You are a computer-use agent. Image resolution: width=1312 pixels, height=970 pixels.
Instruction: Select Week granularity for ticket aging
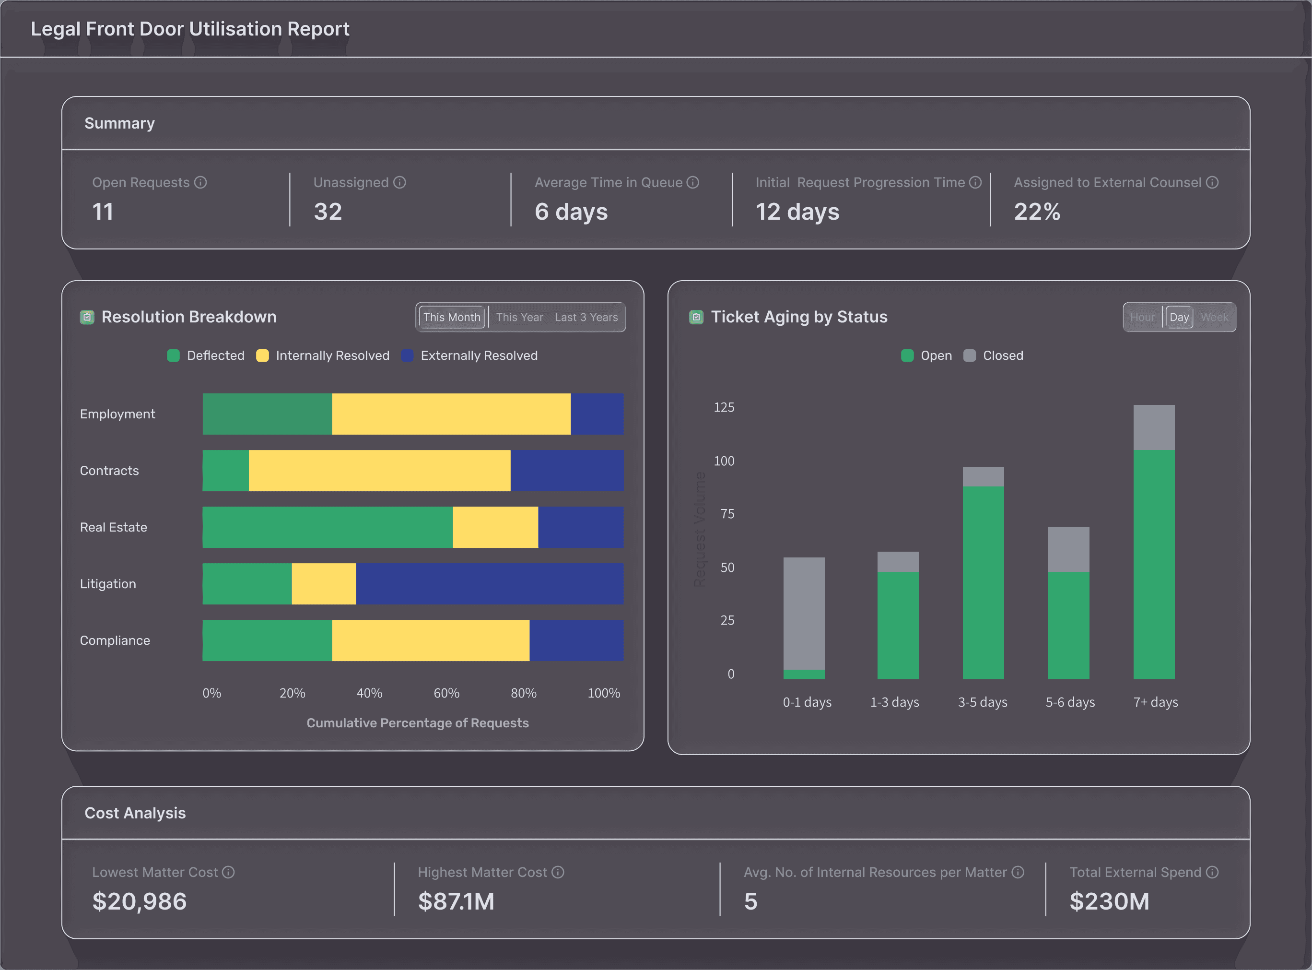coord(1214,318)
